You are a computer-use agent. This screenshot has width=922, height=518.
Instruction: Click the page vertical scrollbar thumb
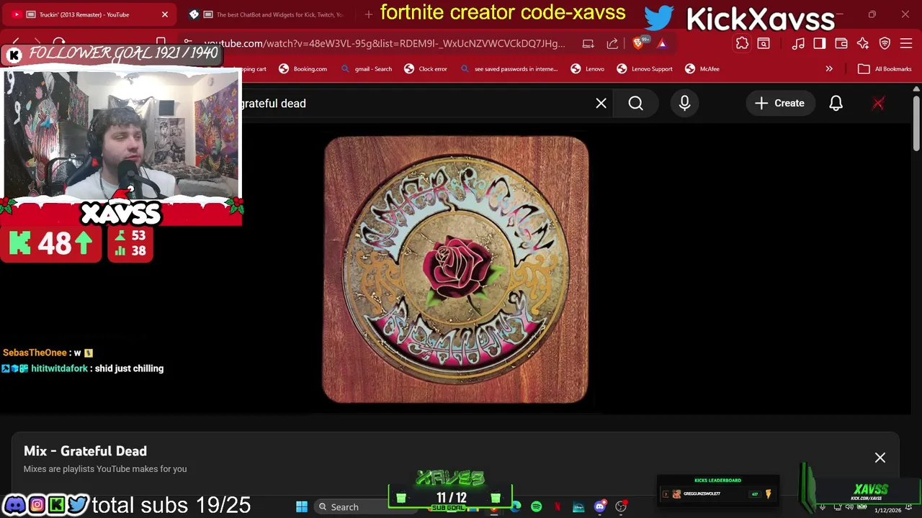(916, 124)
